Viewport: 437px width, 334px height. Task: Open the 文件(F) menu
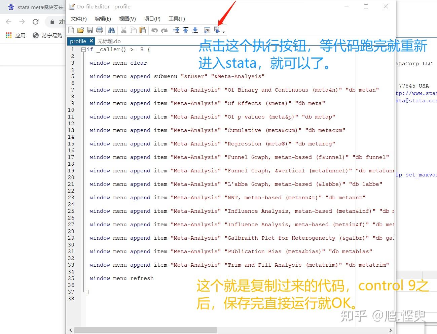pos(78,19)
